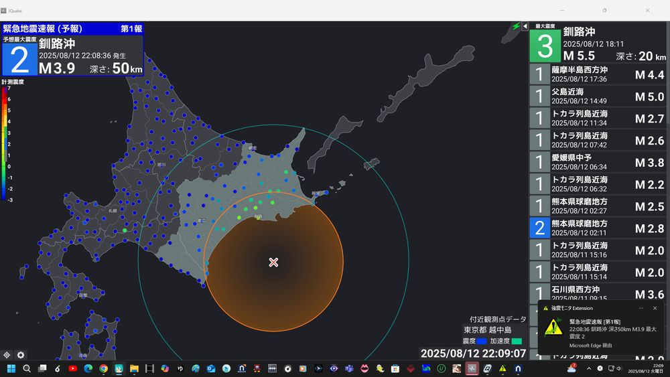Select 熊本県球磨地方 M 2.8 intensity 2 row
The width and height of the screenshot is (670, 377).
[x=598, y=228]
